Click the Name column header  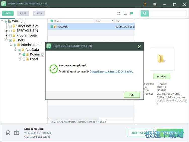[71, 21]
